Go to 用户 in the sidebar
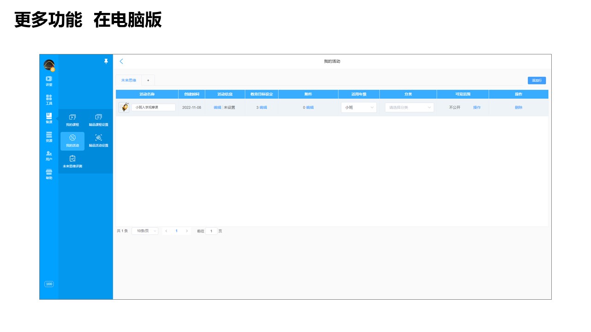This screenshot has width=591, height=332. pos(49,156)
